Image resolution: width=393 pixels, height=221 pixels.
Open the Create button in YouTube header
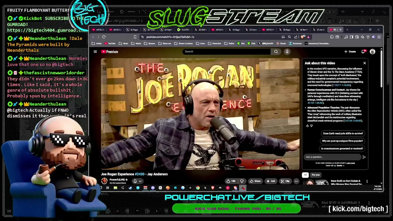[350, 52]
